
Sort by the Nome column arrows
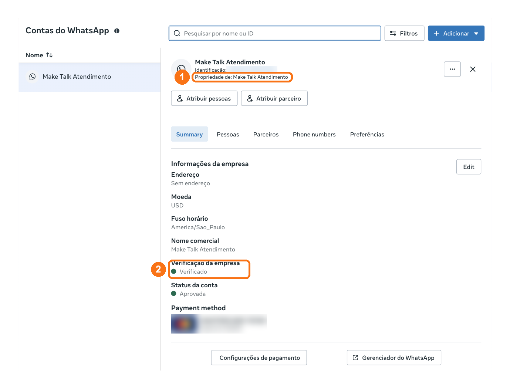pos(50,55)
